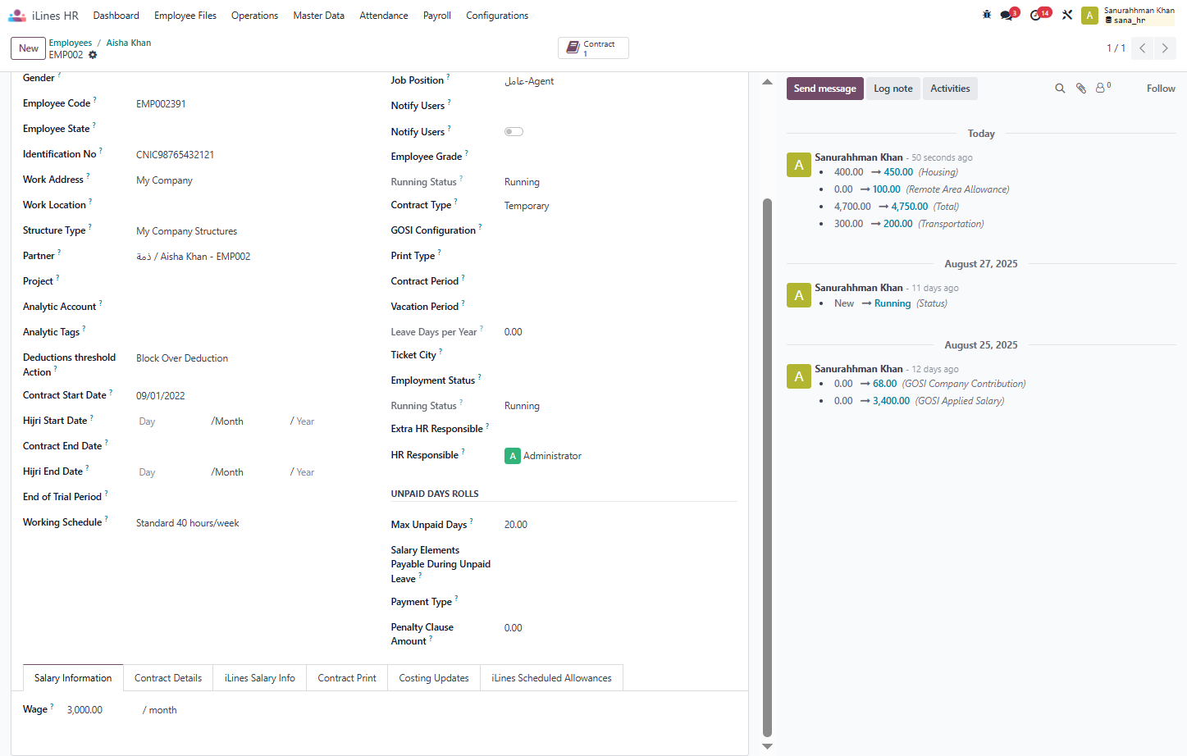Open the Payroll menu
The image size is (1187, 756).
click(437, 16)
